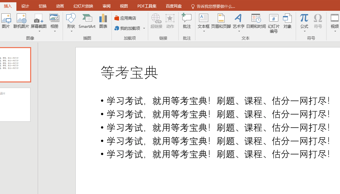The width and height of the screenshot is (340, 194).
Task: Open the 审阅 review tab
Action: pyautogui.click(x=107, y=6)
